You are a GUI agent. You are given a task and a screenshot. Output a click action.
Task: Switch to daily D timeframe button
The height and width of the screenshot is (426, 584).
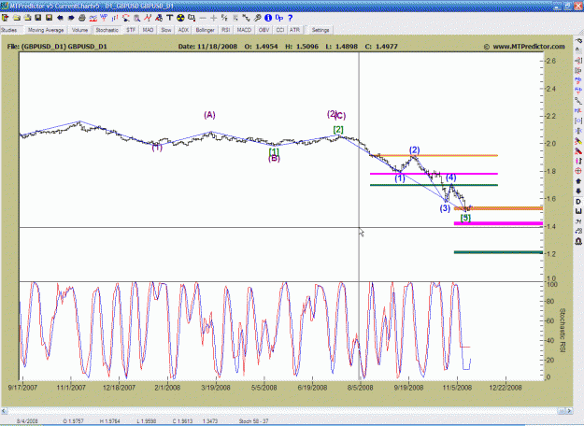coord(578,202)
